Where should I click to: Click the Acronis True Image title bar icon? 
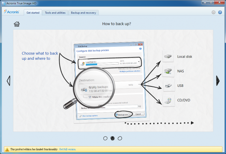(4, 3)
